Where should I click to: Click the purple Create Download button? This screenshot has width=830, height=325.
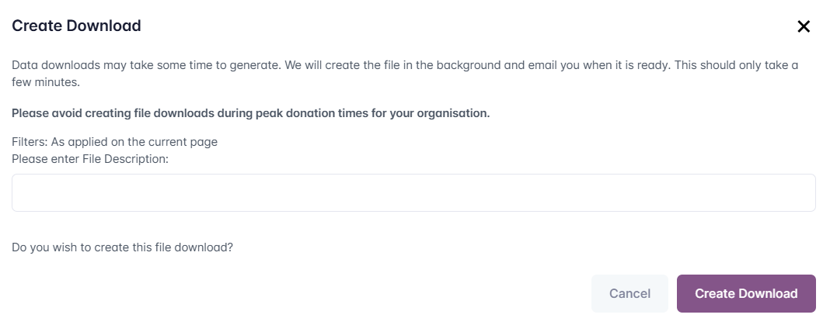pyautogui.click(x=746, y=293)
